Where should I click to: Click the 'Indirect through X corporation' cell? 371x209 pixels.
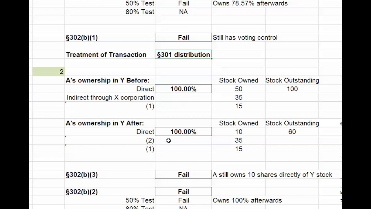(110, 98)
